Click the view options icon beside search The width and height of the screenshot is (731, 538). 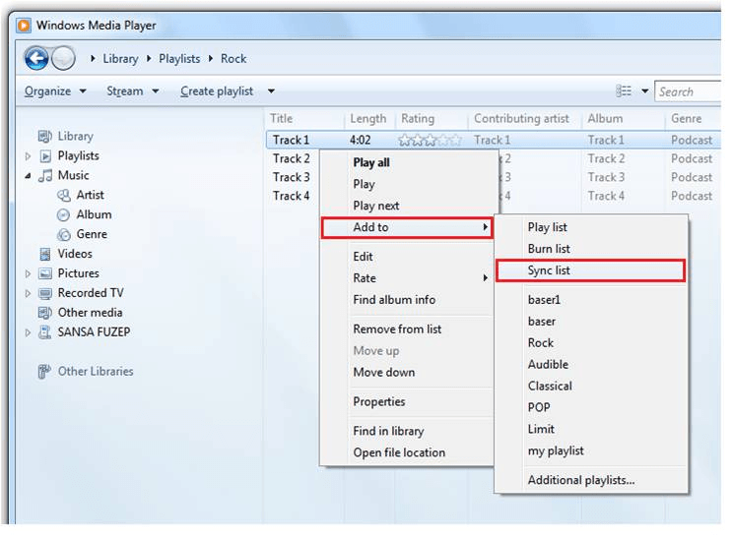[624, 91]
